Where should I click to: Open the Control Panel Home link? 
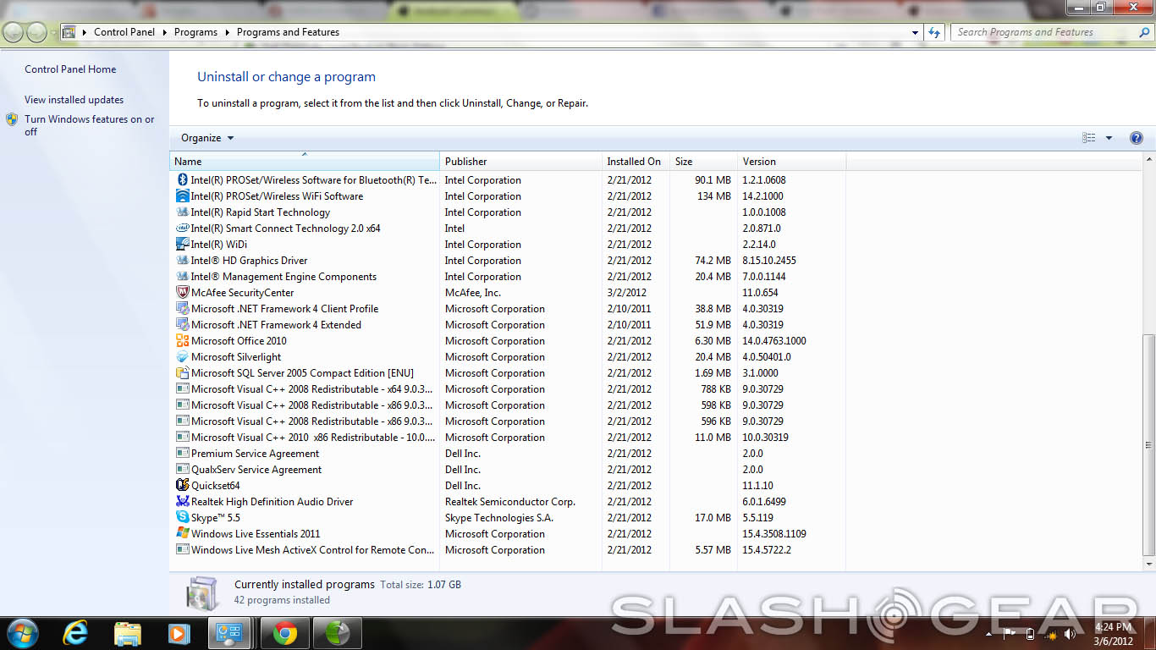point(70,69)
